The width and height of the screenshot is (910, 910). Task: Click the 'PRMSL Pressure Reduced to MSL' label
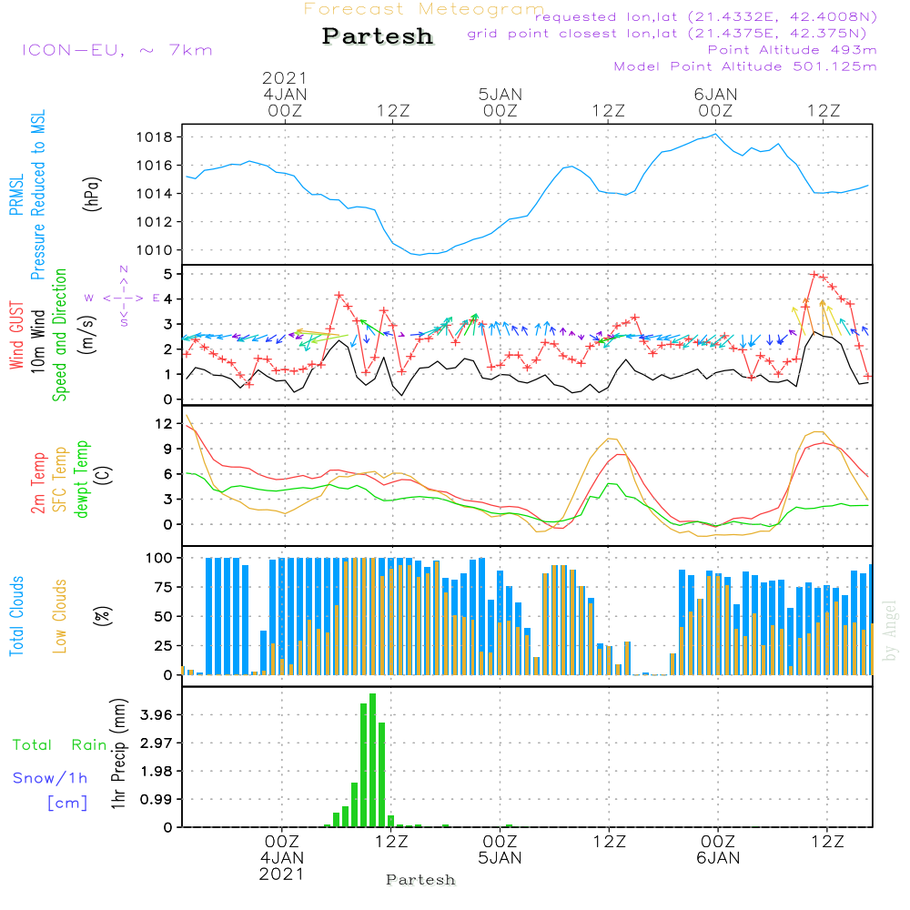[27, 195]
